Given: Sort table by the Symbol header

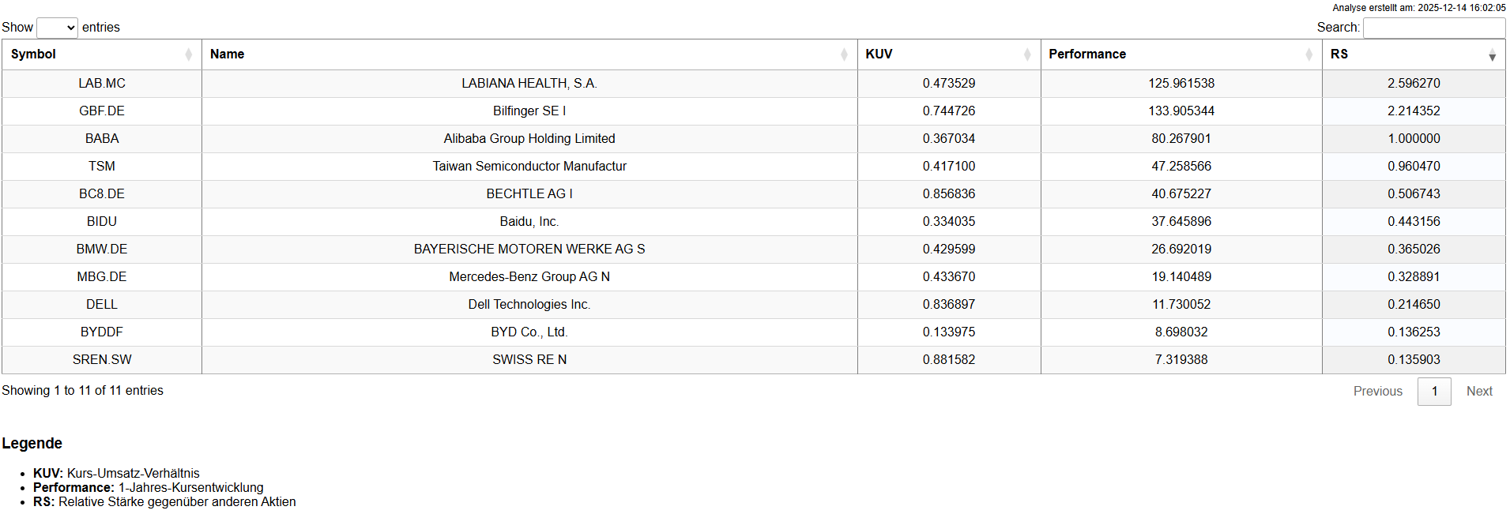Looking at the screenshot, I should [34, 54].
